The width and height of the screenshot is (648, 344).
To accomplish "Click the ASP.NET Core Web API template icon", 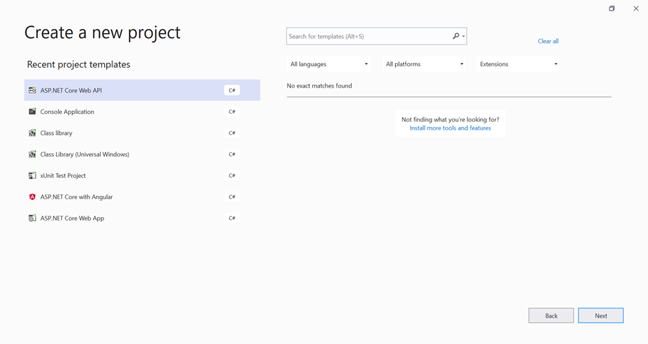I will (x=32, y=90).
